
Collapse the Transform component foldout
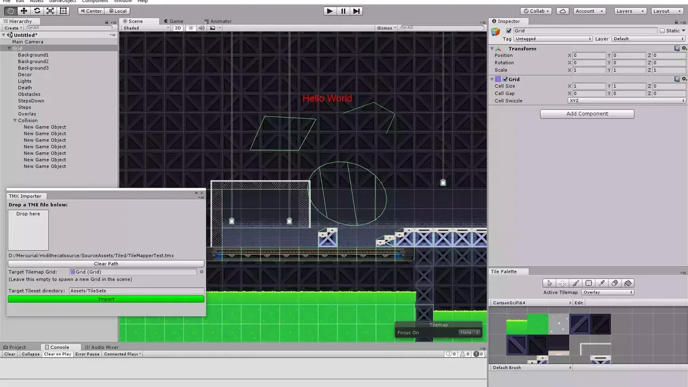(x=492, y=48)
